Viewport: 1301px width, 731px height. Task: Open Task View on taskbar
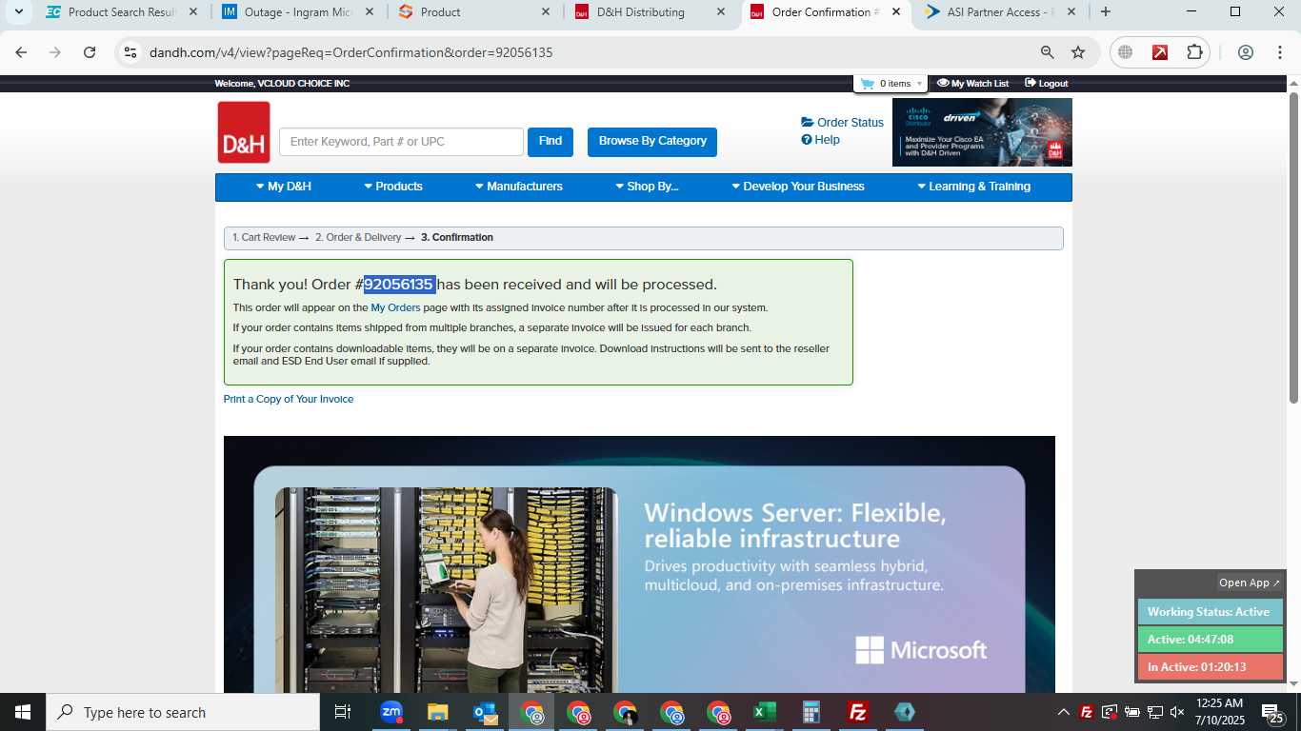click(x=343, y=712)
